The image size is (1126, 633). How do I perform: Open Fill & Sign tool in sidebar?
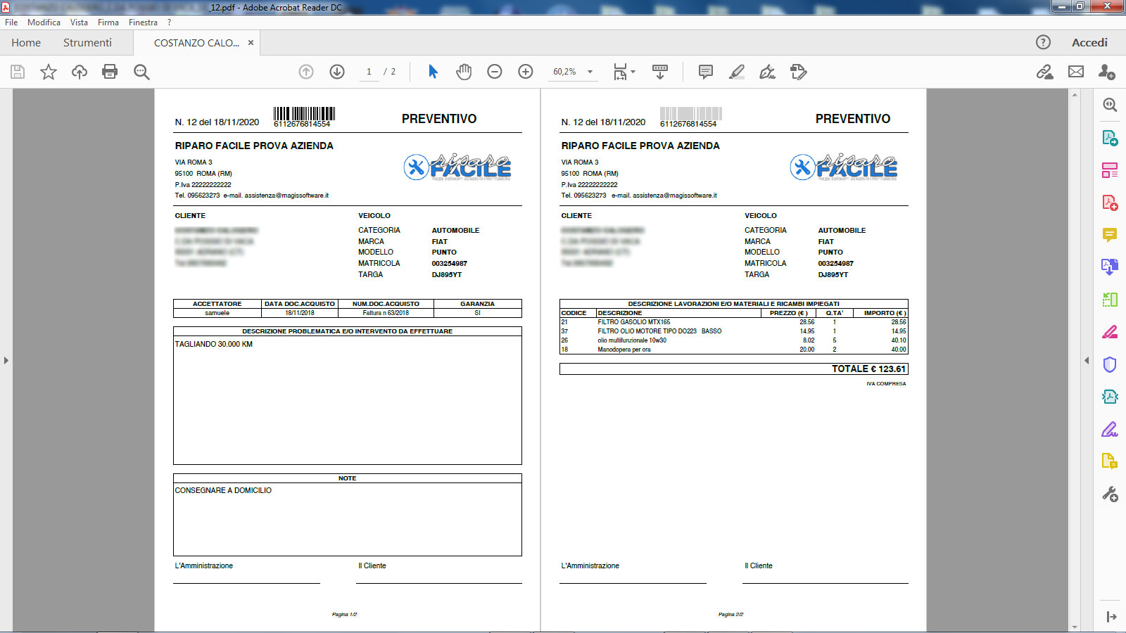(x=1110, y=429)
